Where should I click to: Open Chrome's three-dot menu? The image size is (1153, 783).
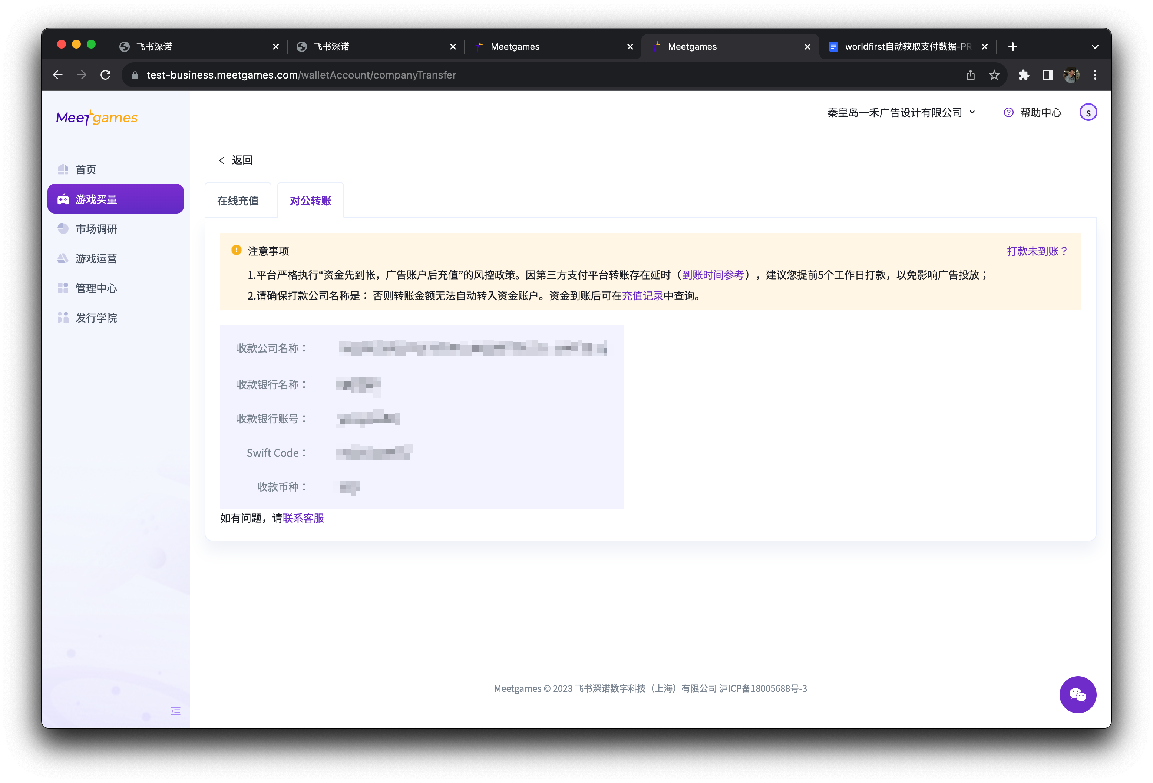pyautogui.click(x=1095, y=75)
